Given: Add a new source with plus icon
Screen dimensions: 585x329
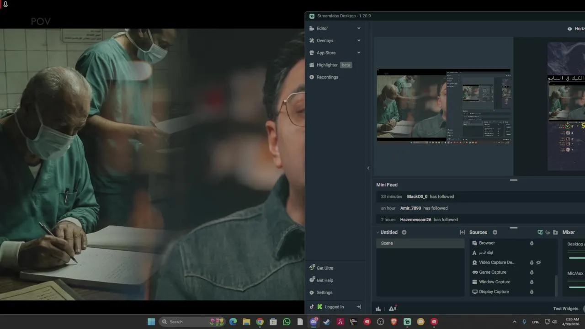Looking at the screenshot, I should pyautogui.click(x=495, y=232).
